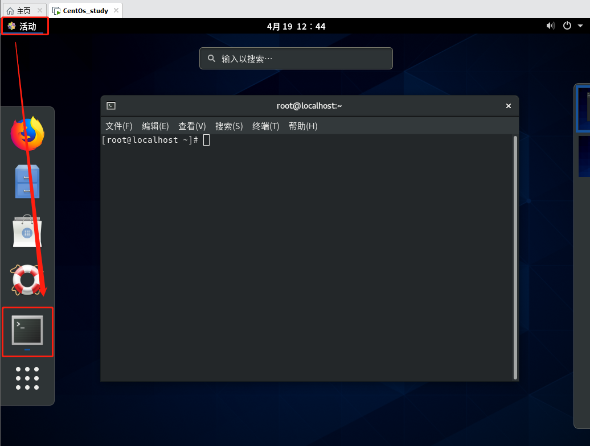Open the 帮助(H) menu
Image resolution: width=590 pixels, height=446 pixels.
(303, 126)
